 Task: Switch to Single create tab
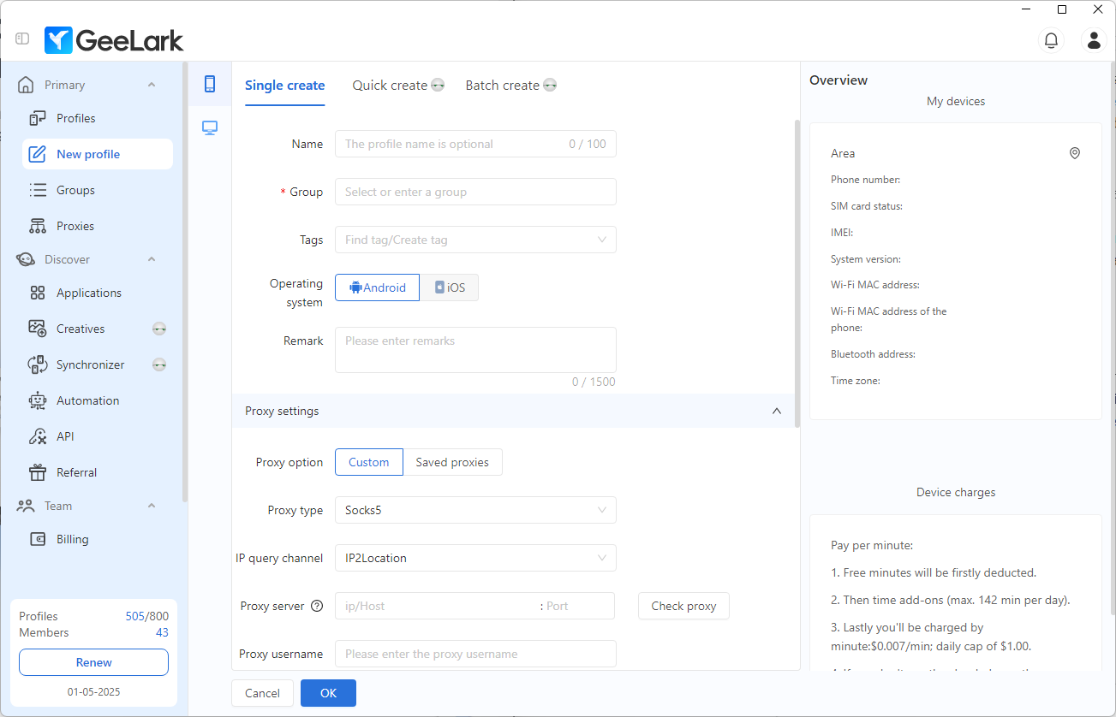coord(285,86)
